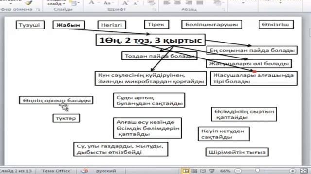The height and width of the screenshot is (174, 311).
Task: Click the Increase Font Size icon
Action: point(125,3)
